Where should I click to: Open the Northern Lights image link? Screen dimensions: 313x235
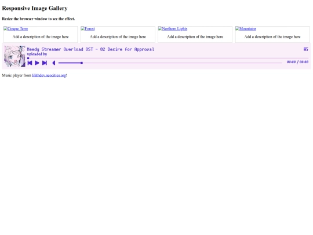[x=173, y=28]
